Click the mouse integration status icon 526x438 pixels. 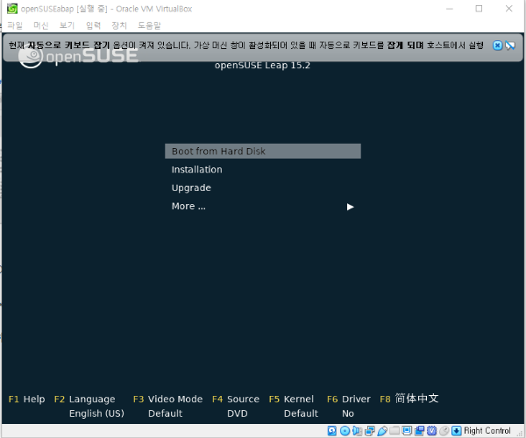click(x=444, y=431)
